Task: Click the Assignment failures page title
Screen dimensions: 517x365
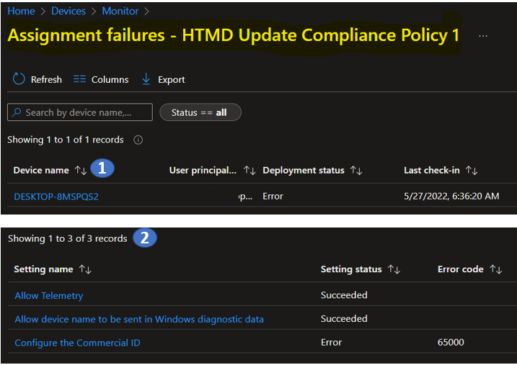Action: pos(234,35)
